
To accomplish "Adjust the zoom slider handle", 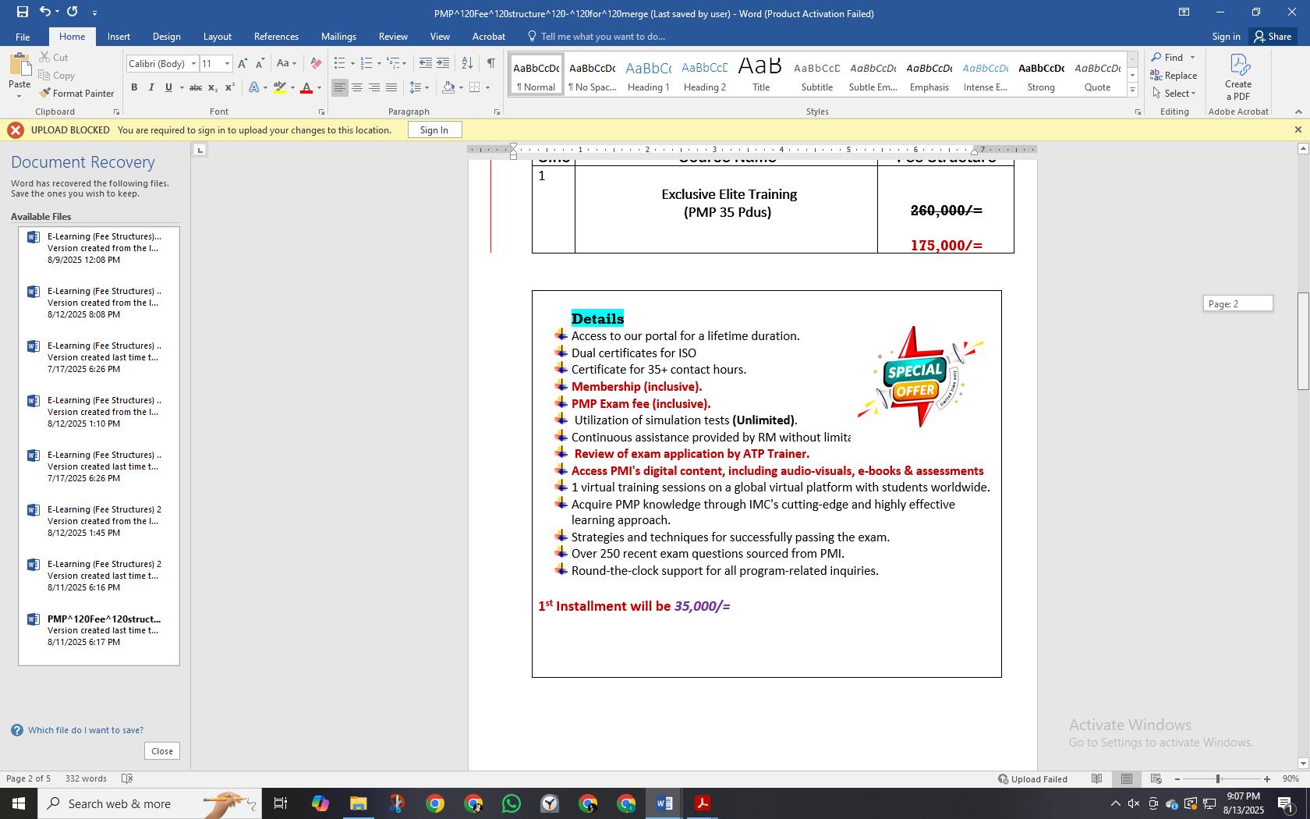I will 1218,779.
